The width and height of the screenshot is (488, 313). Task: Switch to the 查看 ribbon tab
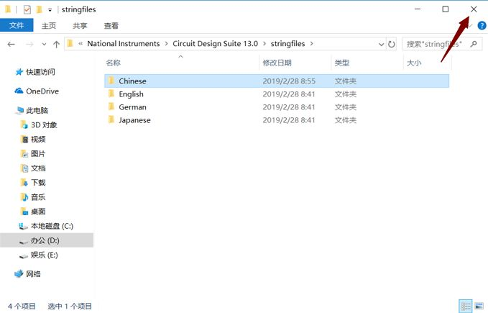[x=111, y=25]
